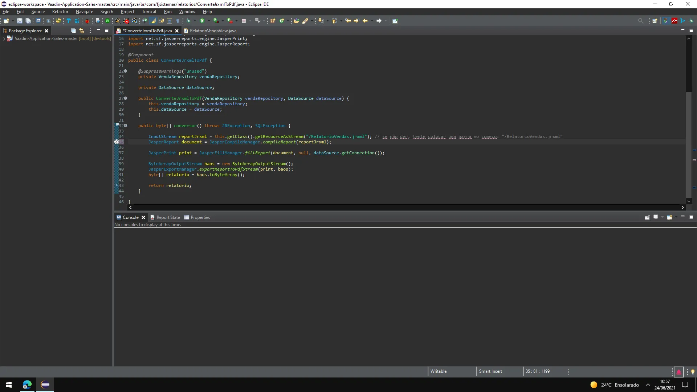Screen dimensions: 697x392
Task: Open the Open Perspective icon
Action: click(655, 21)
